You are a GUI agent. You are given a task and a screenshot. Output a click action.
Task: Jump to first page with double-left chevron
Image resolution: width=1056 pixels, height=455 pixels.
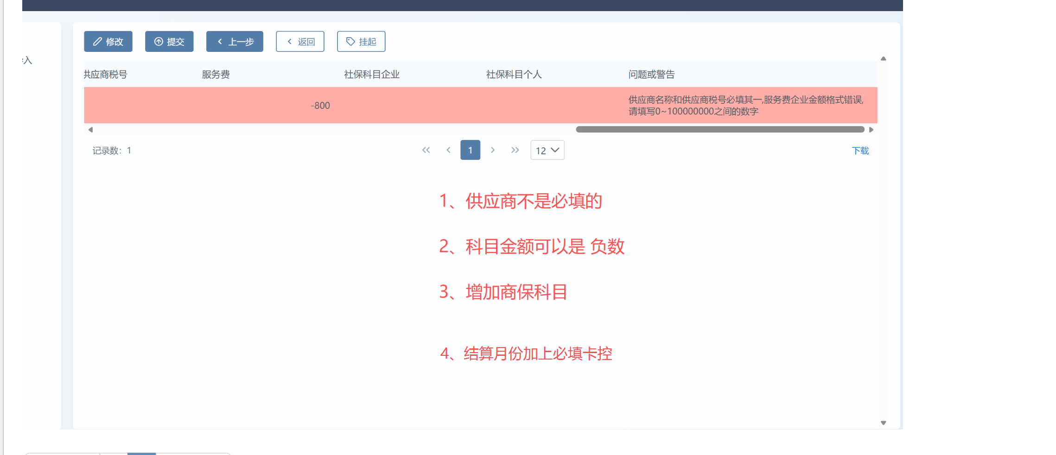click(x=426, y=150)
